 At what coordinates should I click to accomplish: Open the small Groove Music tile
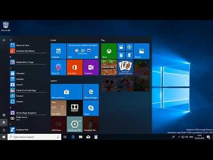click(129, 47)
